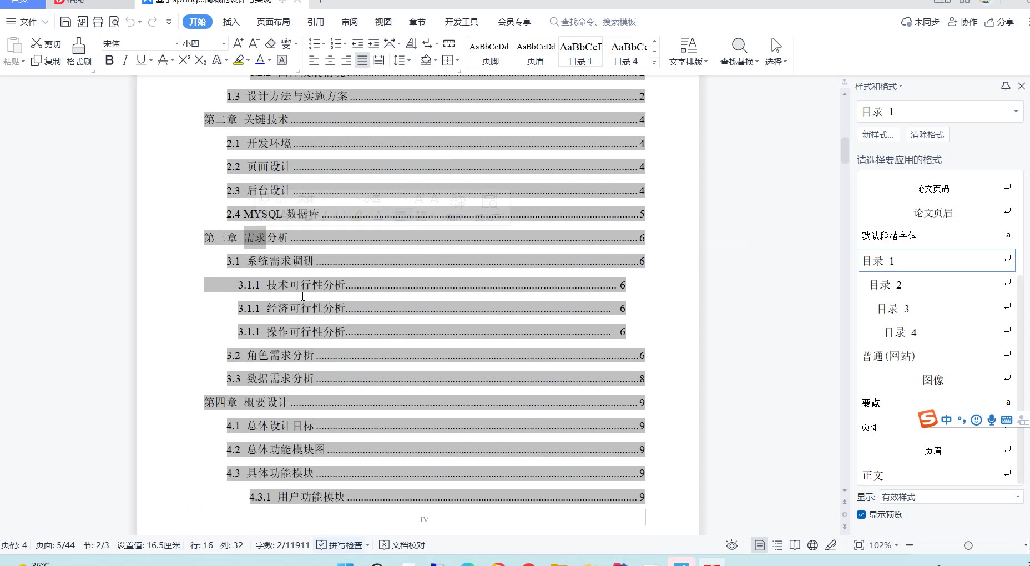Toggle right alignment

point(346,60)
